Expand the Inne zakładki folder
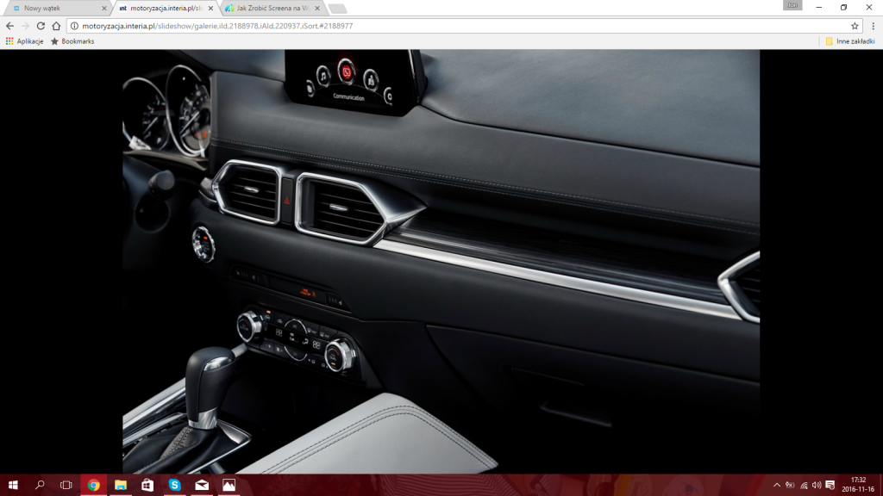Screen dimensions: 883x496 point(851,41)
